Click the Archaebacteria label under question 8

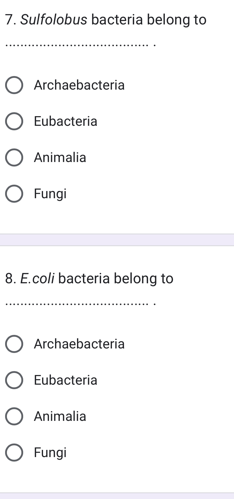(x=79, y=344)
